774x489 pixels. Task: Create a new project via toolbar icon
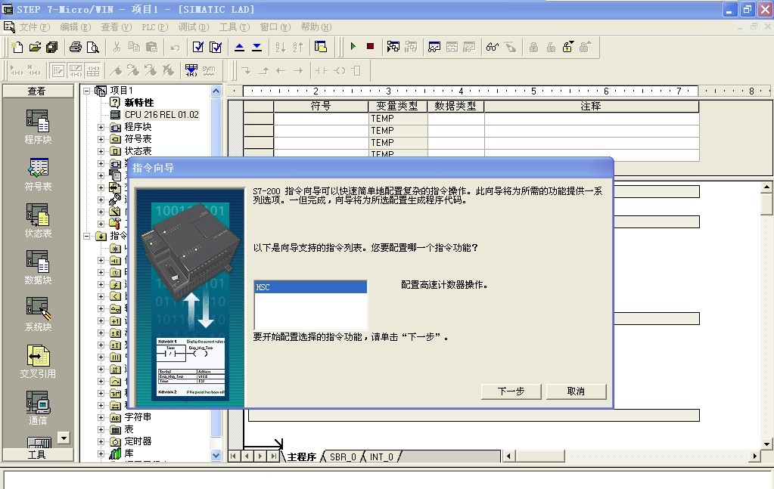coord(17,48)
